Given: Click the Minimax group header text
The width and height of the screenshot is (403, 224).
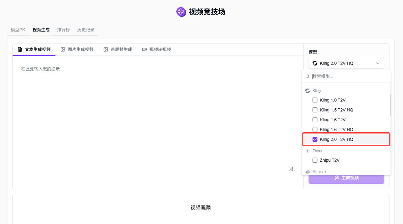Looking at the screenshot, I should click(319, 172).
